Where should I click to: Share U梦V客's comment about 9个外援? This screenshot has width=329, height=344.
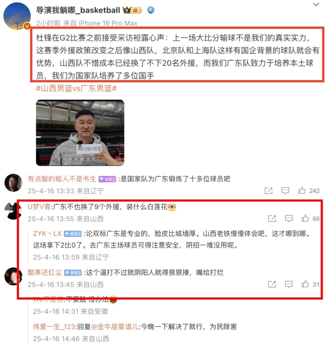click(x=272, y=218)
